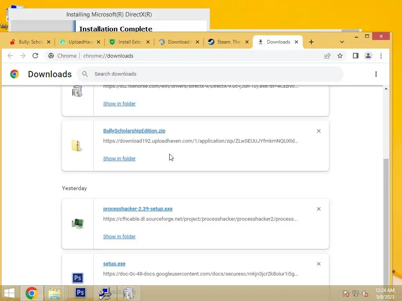Open Chrome's three-dot main menu
Viewport: 402px width, 301px height.
[x=381, y=56]
